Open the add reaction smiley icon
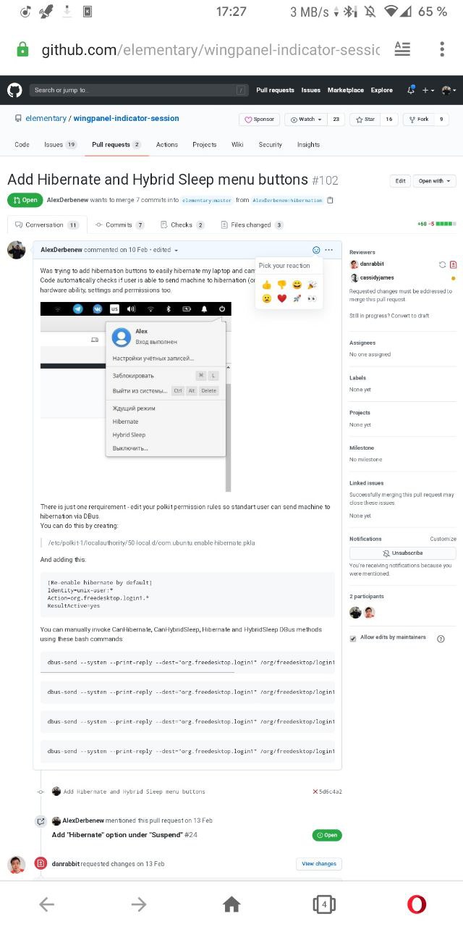The height and width of the screenshot is (927, 463). [x=316, y=250]
